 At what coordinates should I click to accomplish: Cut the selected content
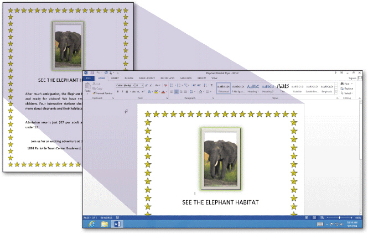pos(96,84)
